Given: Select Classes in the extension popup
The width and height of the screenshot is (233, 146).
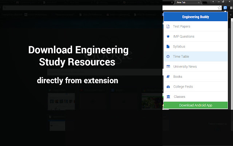Looking at the screenshot, I should click(196, 97).
